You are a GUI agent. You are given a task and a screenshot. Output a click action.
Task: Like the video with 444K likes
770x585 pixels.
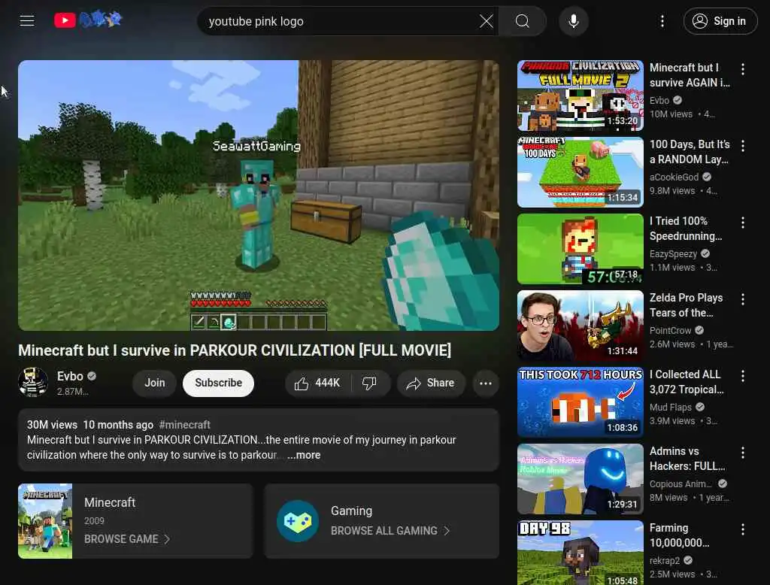pos(318,383)
